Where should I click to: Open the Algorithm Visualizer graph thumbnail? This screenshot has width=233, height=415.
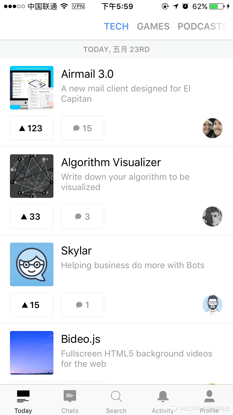pyautogui.click(x=32, y=176)
